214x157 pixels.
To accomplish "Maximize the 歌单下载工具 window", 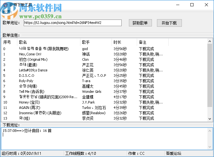I will (x=192, y=5).
